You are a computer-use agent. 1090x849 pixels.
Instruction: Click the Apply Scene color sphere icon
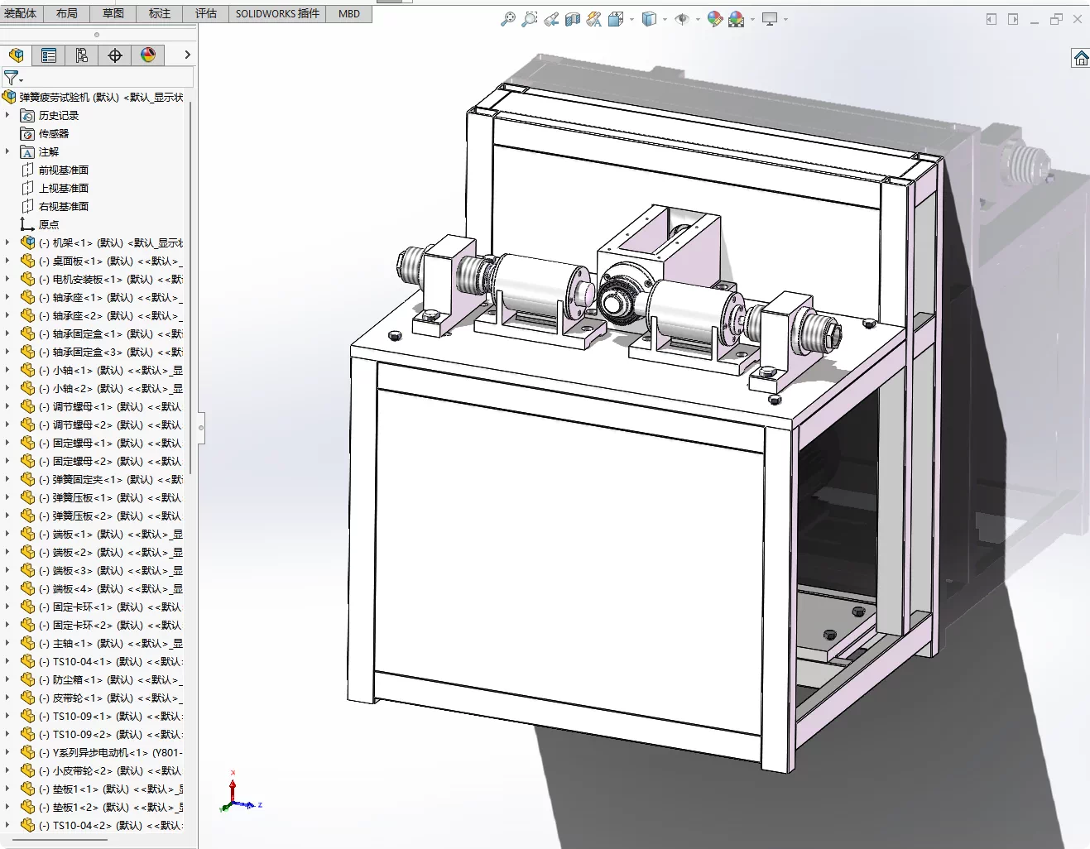(x=737, y=18)
